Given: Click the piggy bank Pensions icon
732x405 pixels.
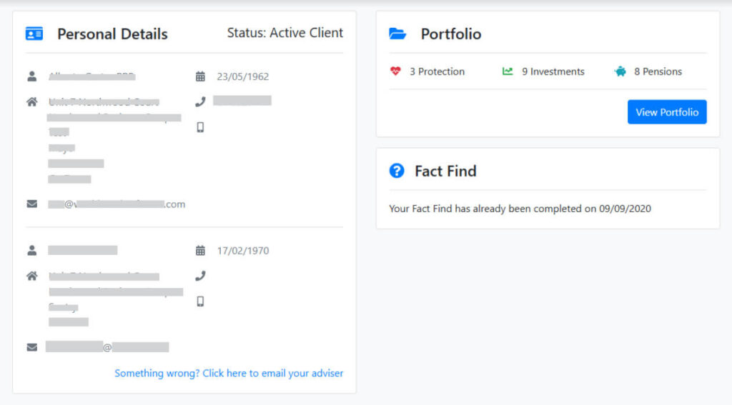Looking at the screenshot, I should (x=620, y=71).
